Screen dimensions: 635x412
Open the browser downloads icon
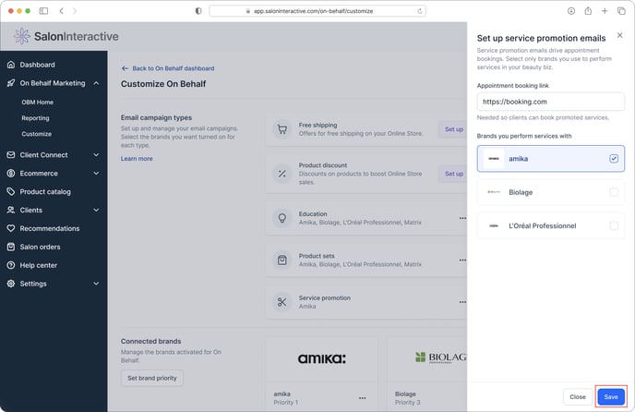click(571, 11)
